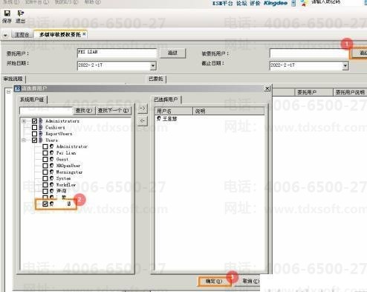Click the Exit (退出) toolbar icon

click(20, 16)
